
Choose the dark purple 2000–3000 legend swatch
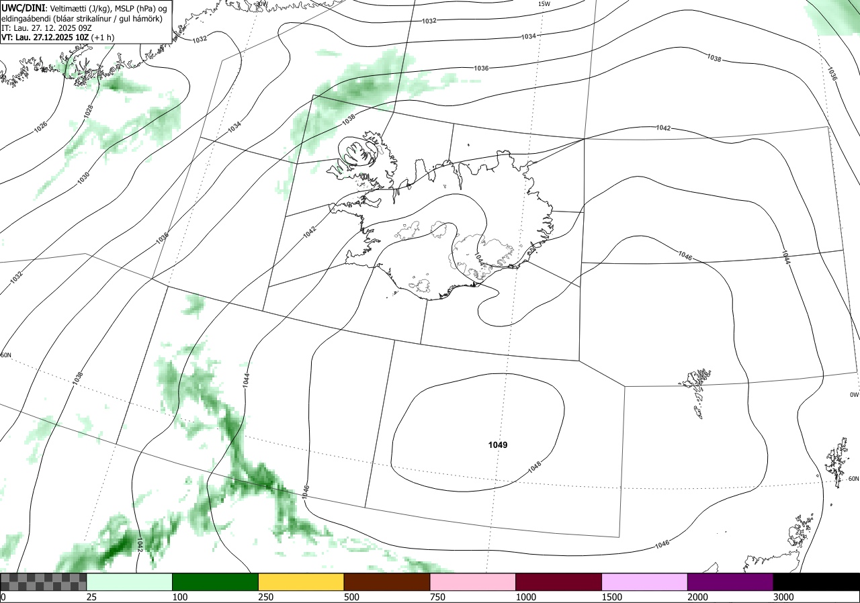pyautogui.click(x=730, y=582)
